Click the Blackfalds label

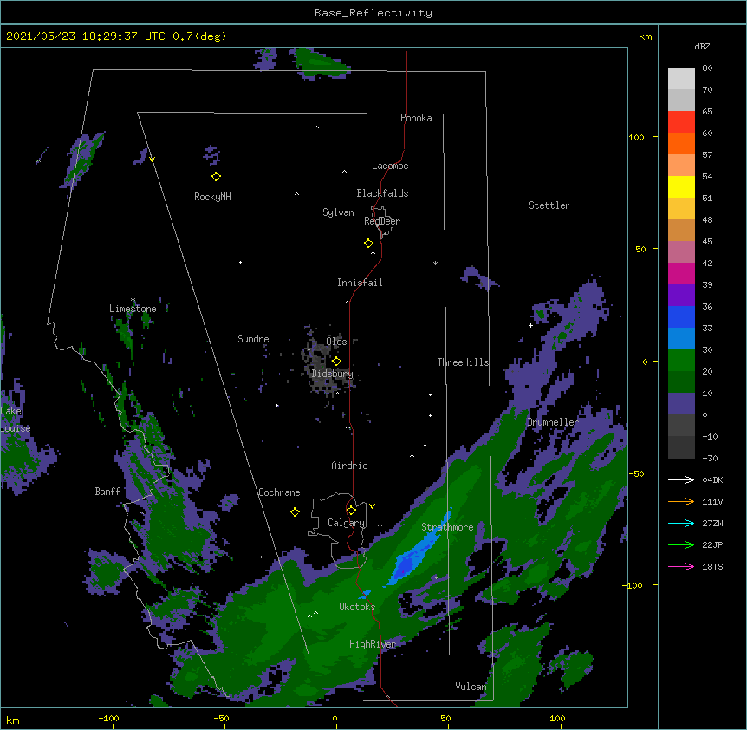pos(382,193)
